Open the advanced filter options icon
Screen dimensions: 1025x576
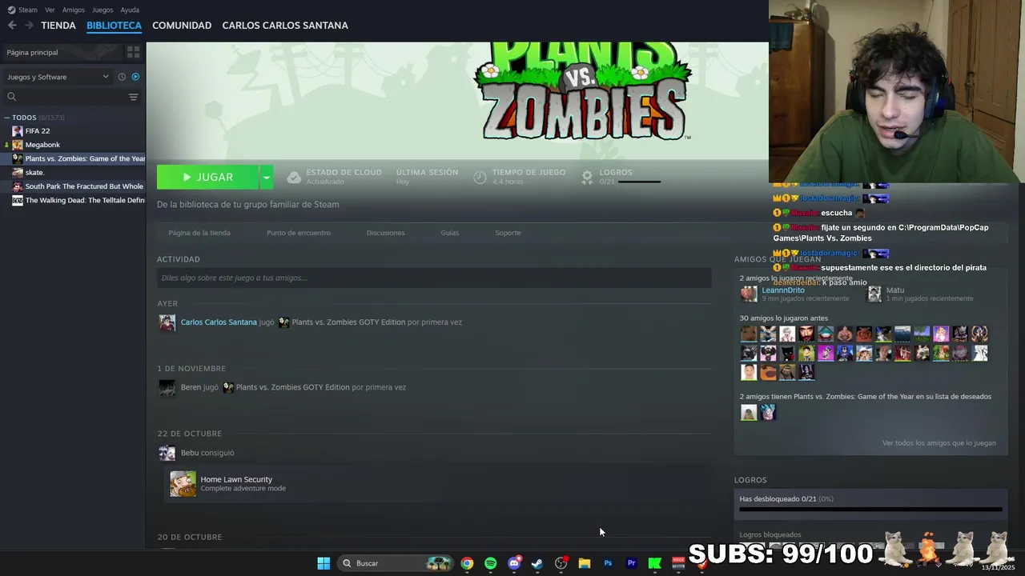(x=133, y=97)
